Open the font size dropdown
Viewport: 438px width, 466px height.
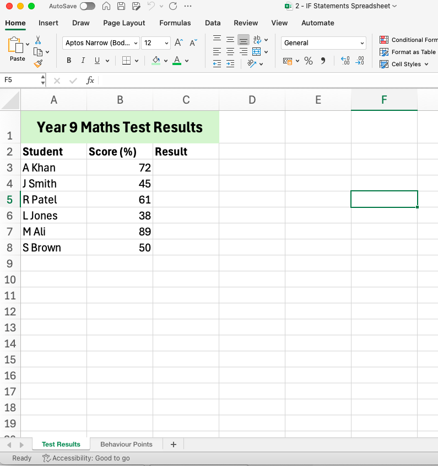167,43
